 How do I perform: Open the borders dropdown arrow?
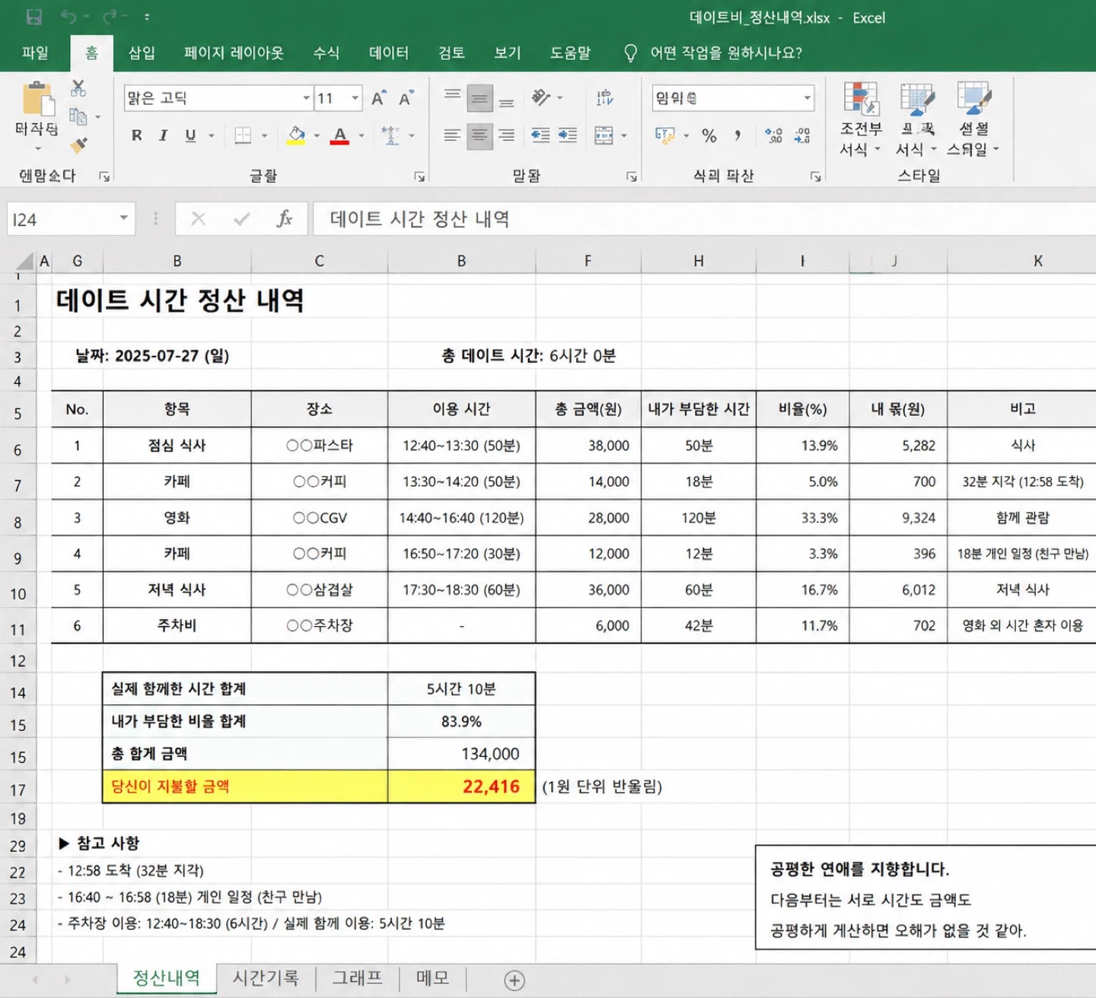(265, 136)
